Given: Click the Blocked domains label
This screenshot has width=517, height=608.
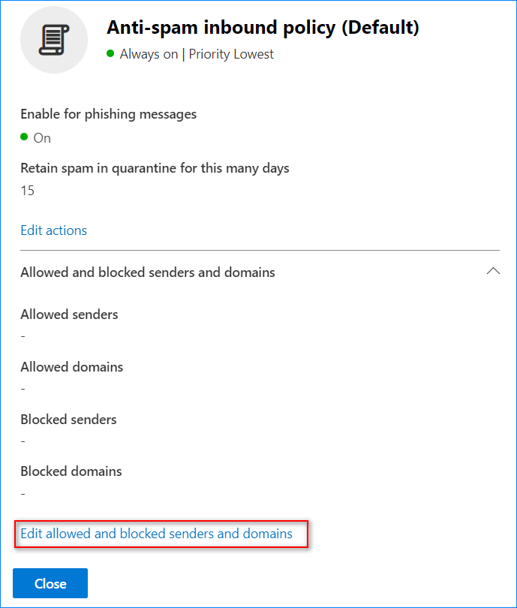Looking at the screenshot, I should coord(71,471).
